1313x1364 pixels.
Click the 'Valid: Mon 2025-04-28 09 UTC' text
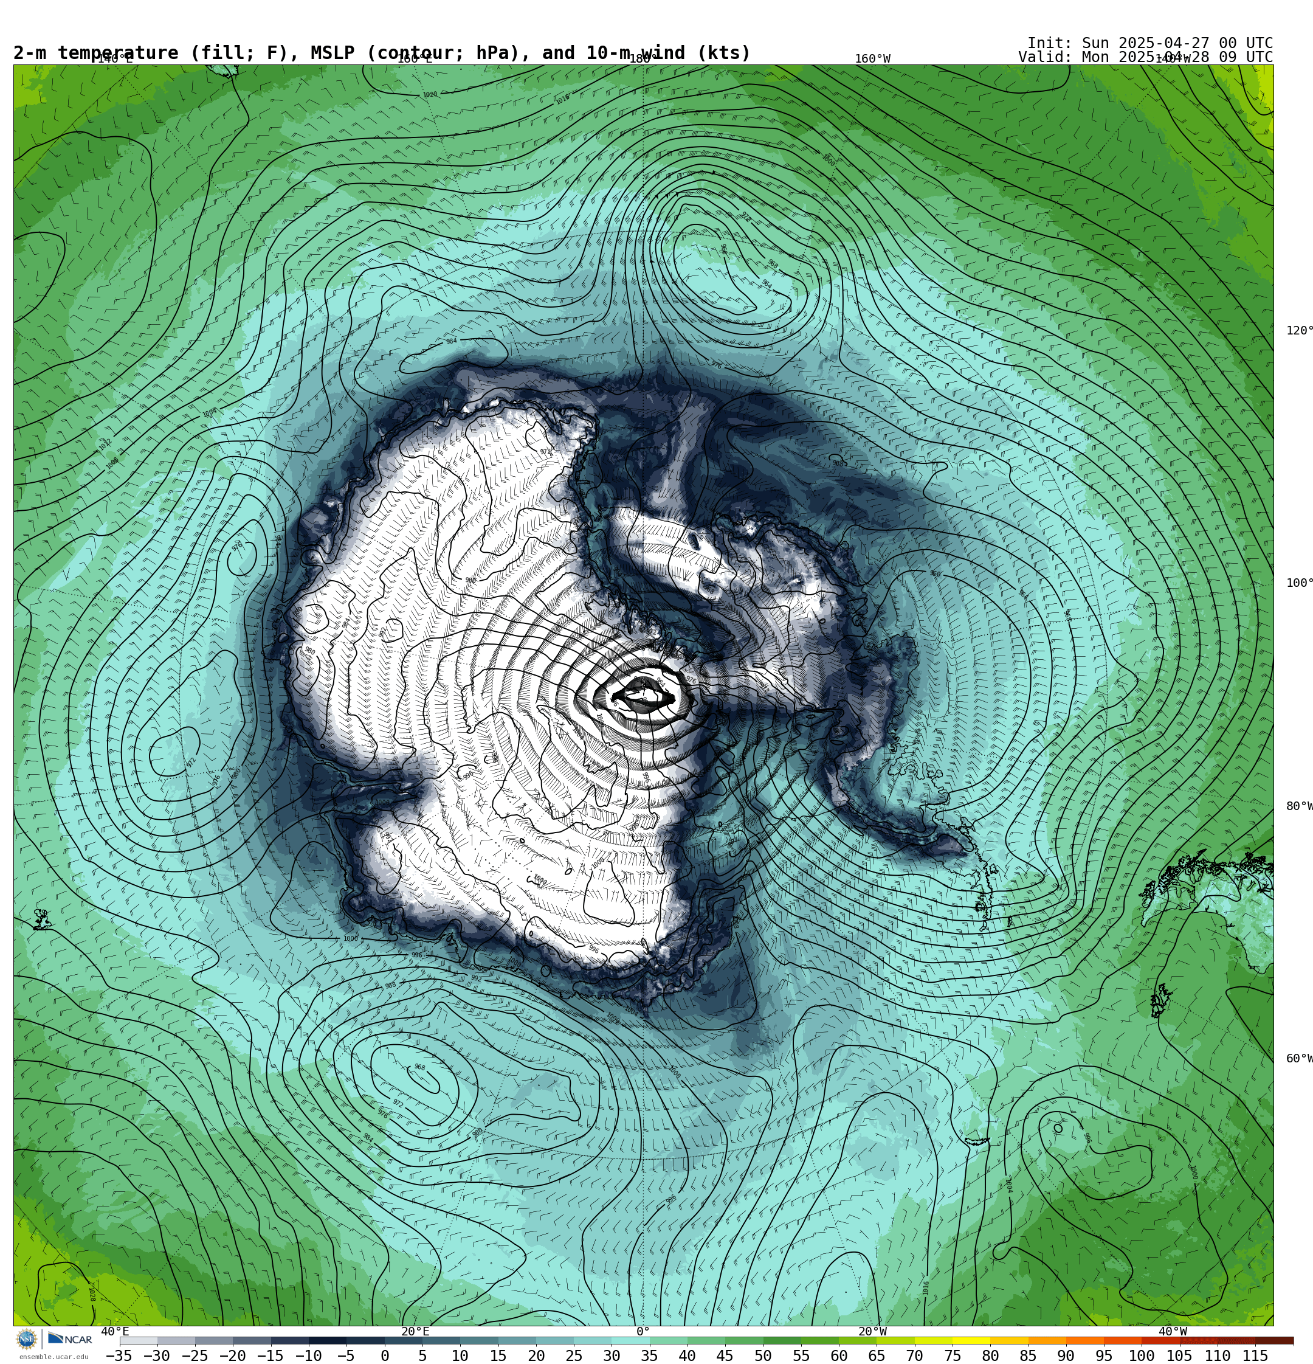[1145, 57]
